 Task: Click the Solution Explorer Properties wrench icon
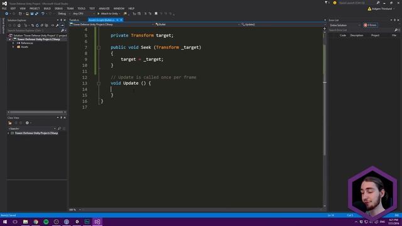57,25
